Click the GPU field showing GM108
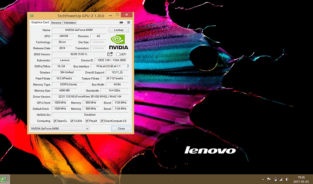 click(x=64, y=36)
